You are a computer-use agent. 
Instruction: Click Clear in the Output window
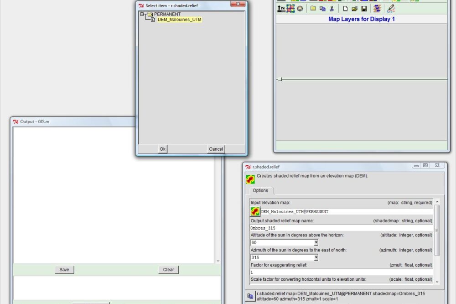coord(168,270)
